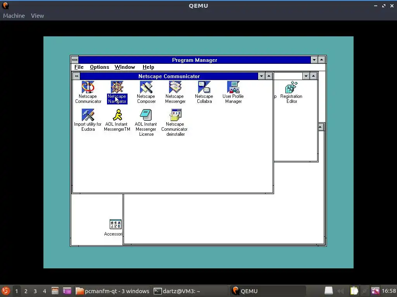The width and height of the screenshot is (397, 297).
Task: Minimize the group window behind Netscape Communicator
Action: point(306,76)
